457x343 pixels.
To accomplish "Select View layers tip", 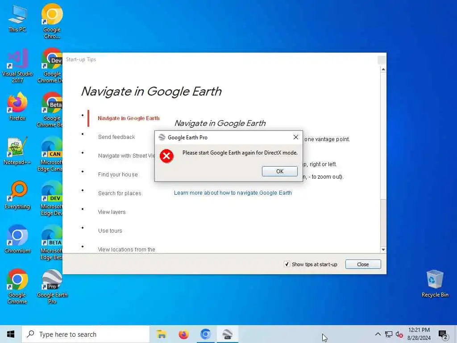I will point(112,212).
